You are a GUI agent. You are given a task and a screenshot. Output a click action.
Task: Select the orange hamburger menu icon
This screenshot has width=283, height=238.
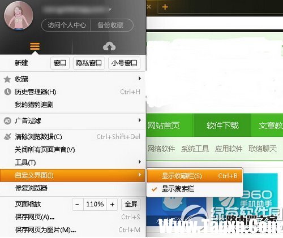(x=35, y=46)
